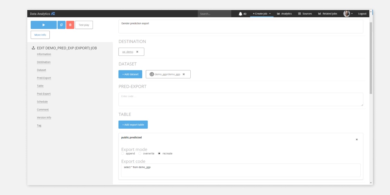The image size is (390, 195).
Task: Jump to Schedule section in sidebar
Action: click(42, 102)
